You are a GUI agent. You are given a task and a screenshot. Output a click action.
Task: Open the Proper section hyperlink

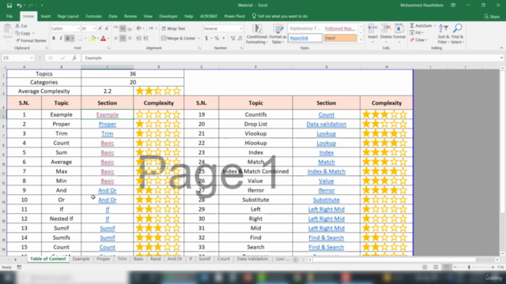(108, 124)
